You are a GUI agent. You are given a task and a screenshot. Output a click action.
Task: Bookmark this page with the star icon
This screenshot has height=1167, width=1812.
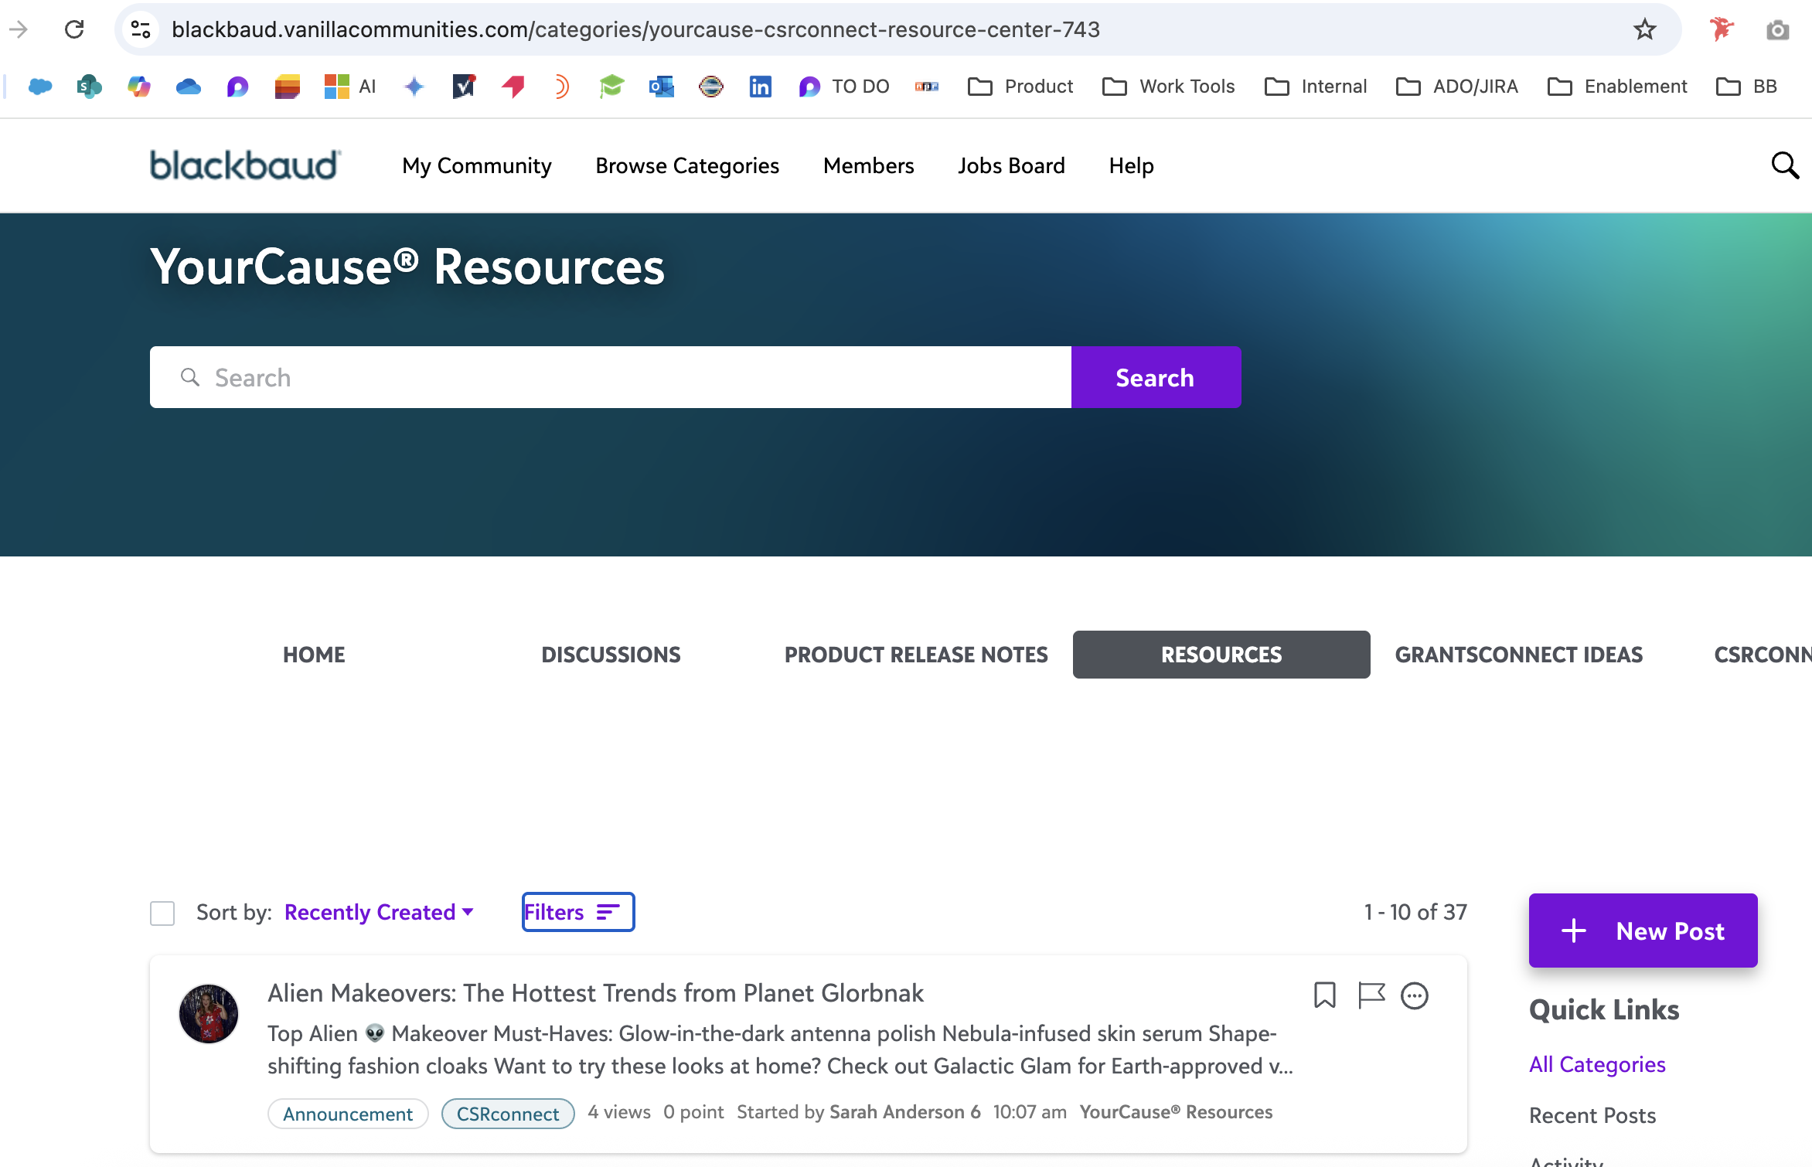(x=1645, y=29)
